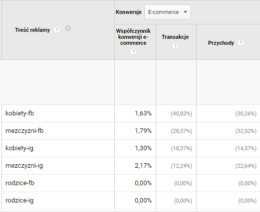
Task: Click the 40,82% transactions cell
Action: (x=182, y=113)
